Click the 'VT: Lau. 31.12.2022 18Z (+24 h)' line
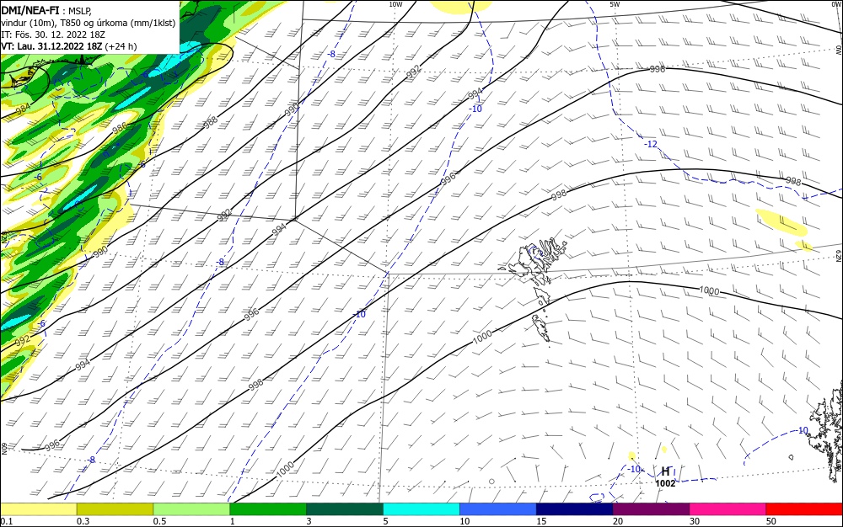843x527 pixels. pyautogui.click(x=69, y=46)
